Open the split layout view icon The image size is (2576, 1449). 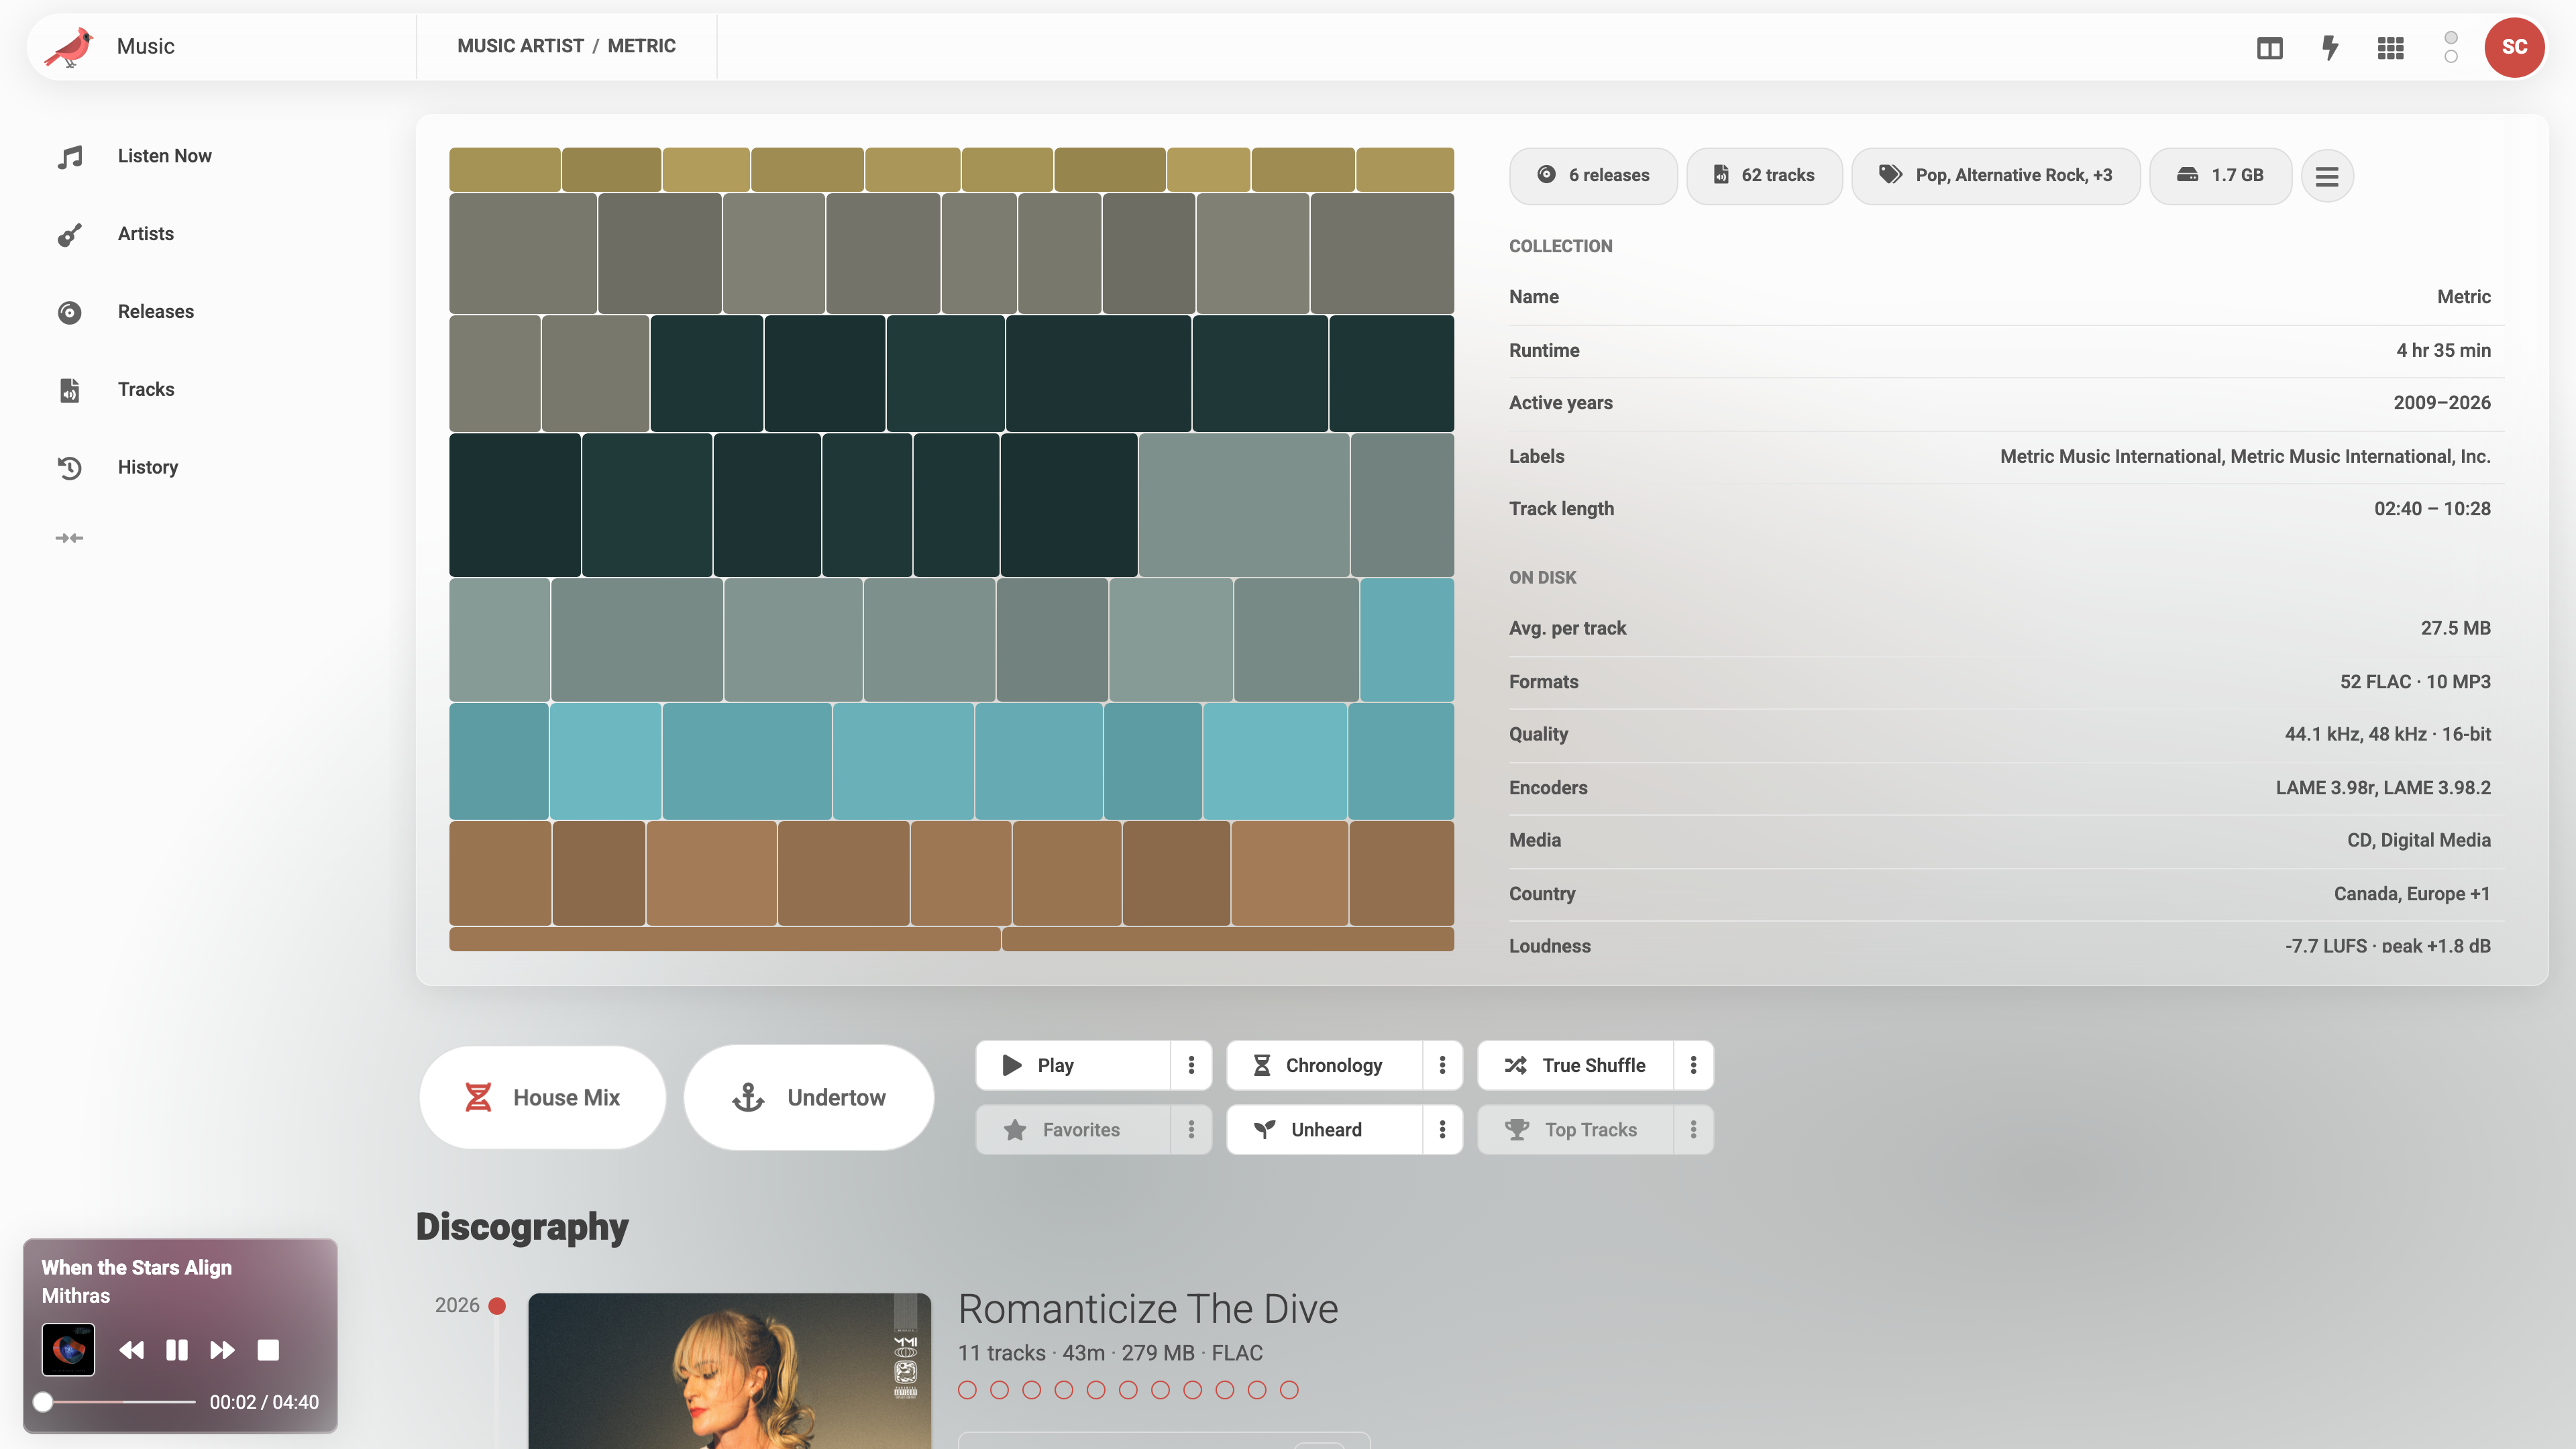[x=2269, y=47]
